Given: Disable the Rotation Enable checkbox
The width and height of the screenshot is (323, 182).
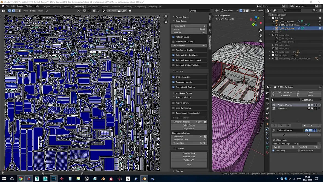Looking at the screenshot, I should pyautogui.click(x=174, y=37).
